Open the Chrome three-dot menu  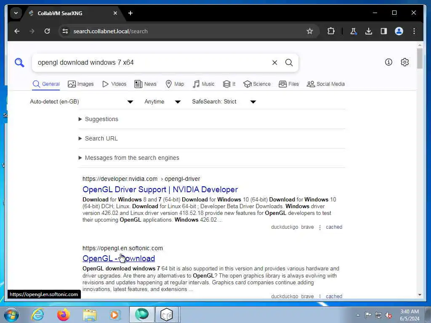pos(414,31)
